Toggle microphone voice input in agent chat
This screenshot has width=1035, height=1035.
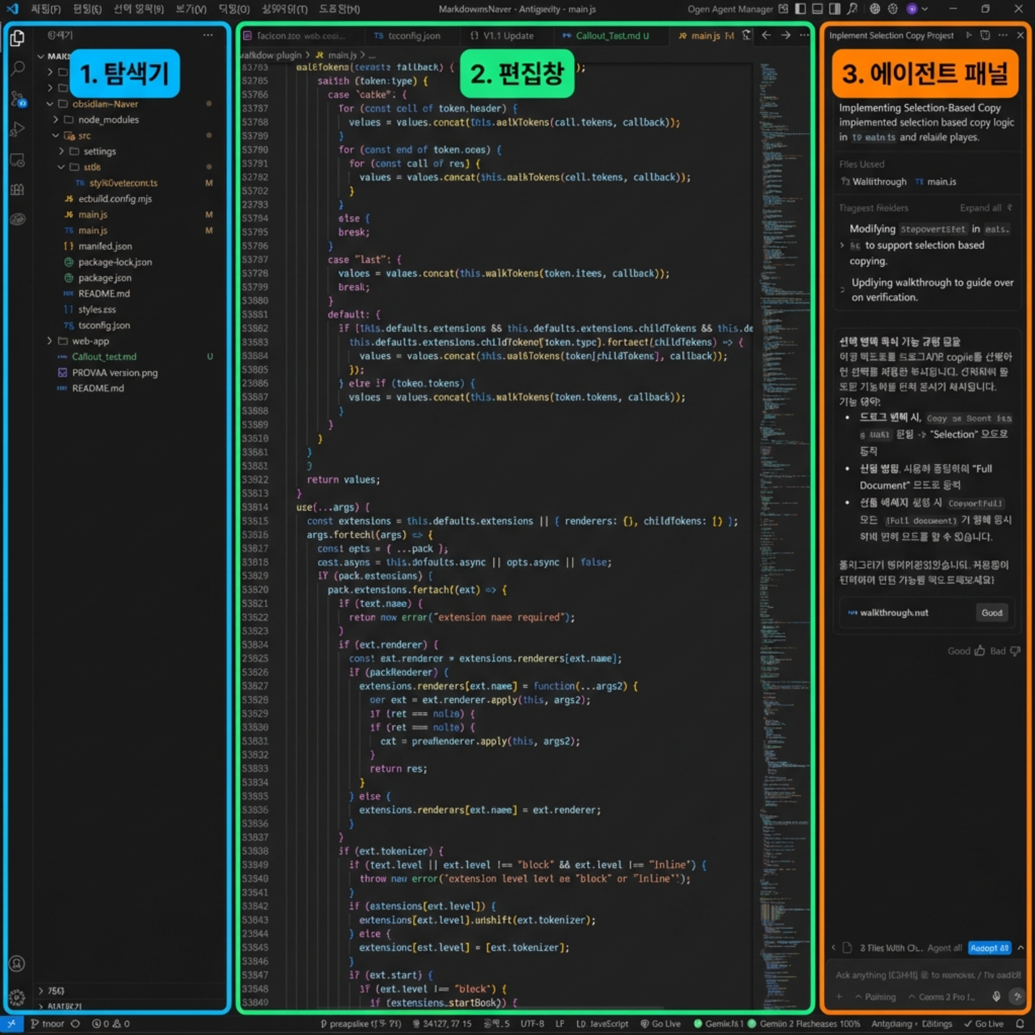coord(996,997)
